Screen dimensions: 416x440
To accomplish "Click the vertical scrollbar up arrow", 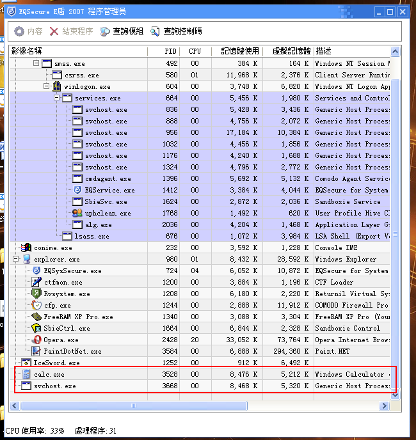I will pyautogui.click(x=396, y=51).
